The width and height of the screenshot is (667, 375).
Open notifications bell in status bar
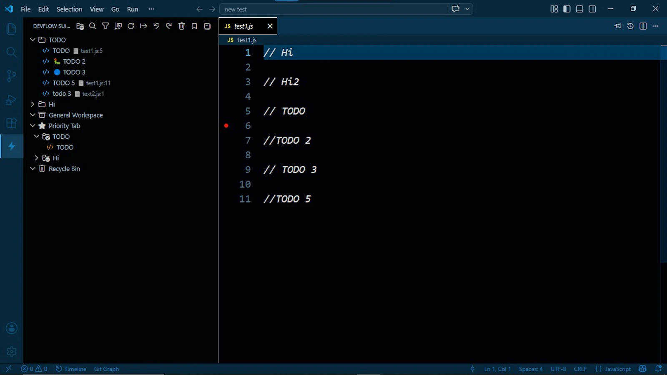coord(658,369)
